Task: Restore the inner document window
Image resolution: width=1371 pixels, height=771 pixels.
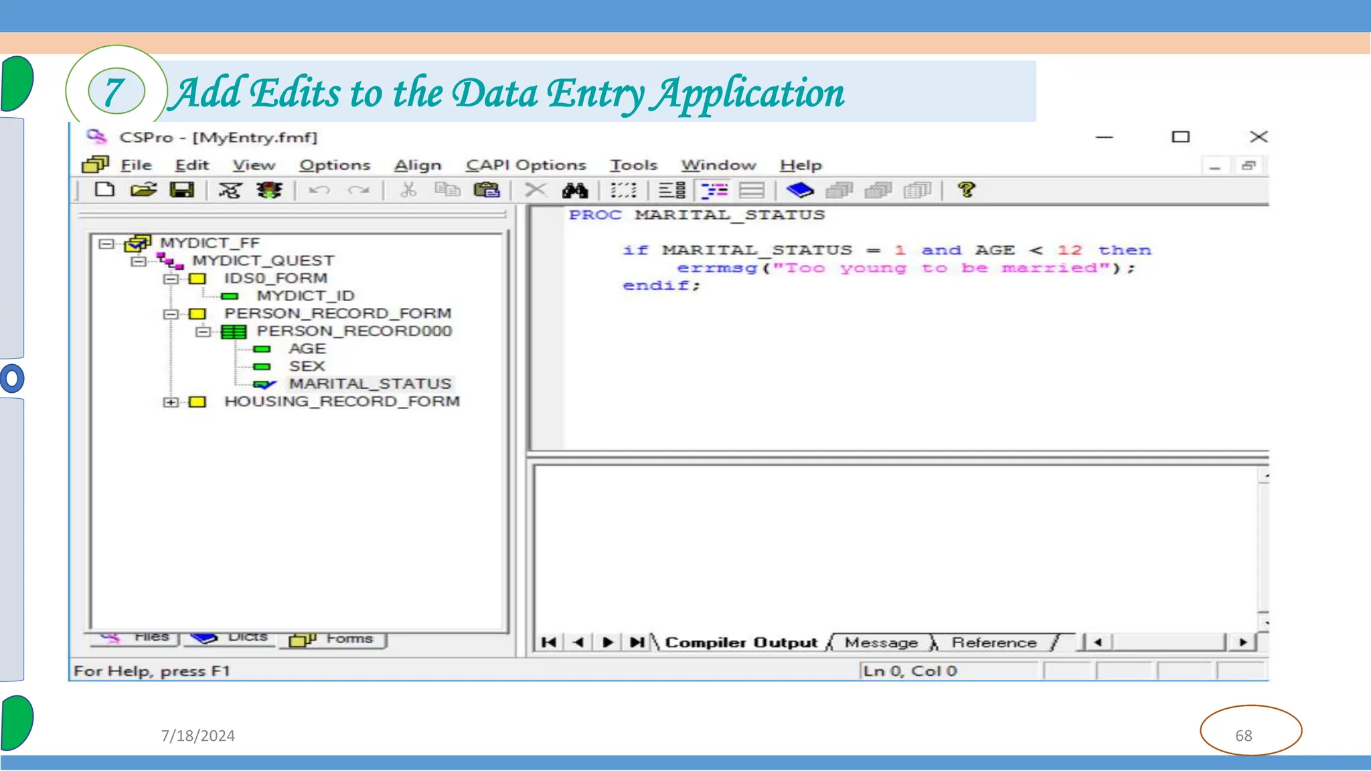Action: (1249, 165)
